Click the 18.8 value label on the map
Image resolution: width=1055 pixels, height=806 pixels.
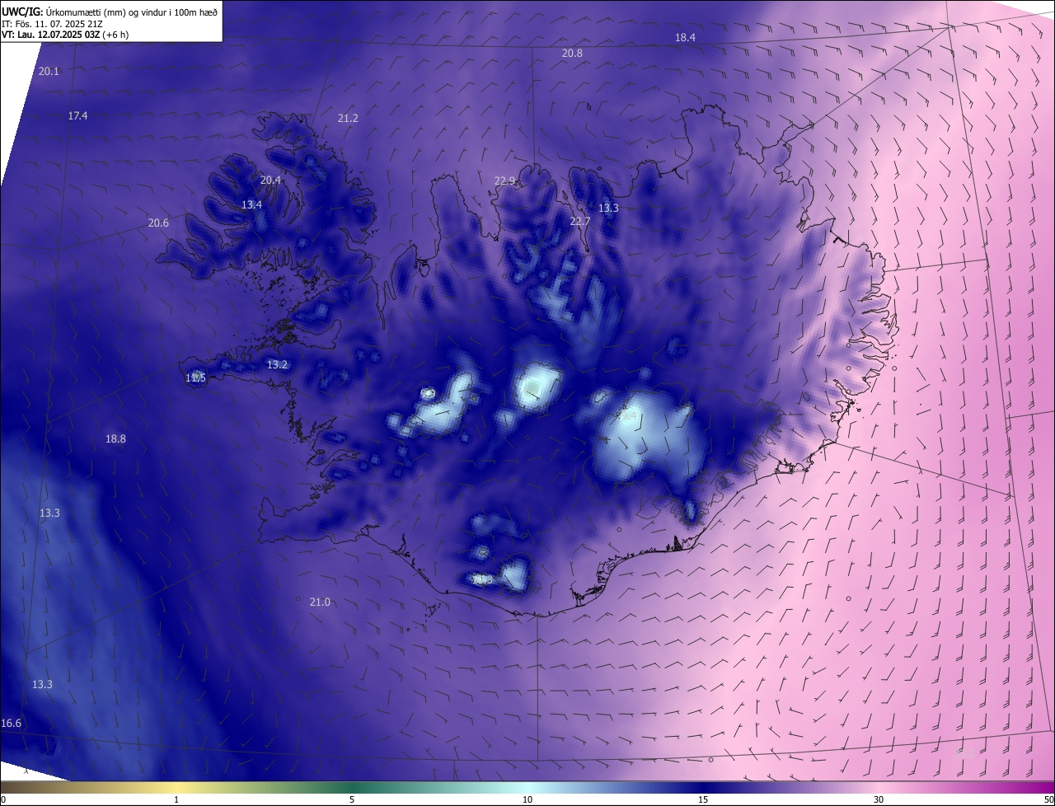115,438
